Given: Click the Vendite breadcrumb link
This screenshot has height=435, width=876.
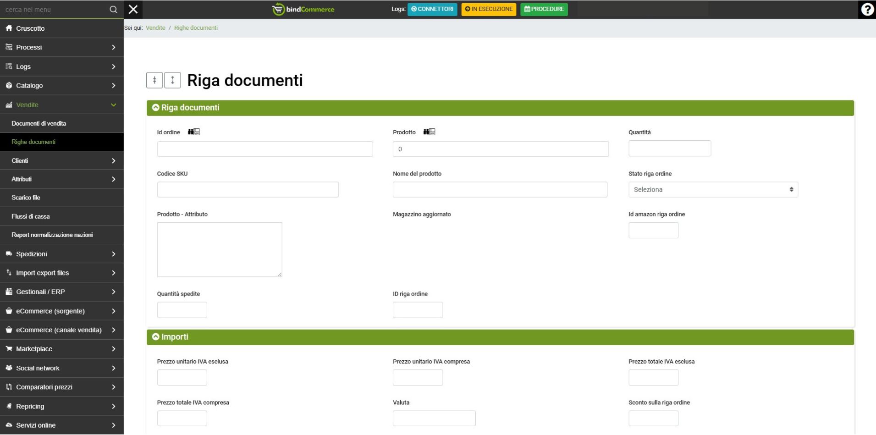Looking at the screenshot, I should pos(155,28).
